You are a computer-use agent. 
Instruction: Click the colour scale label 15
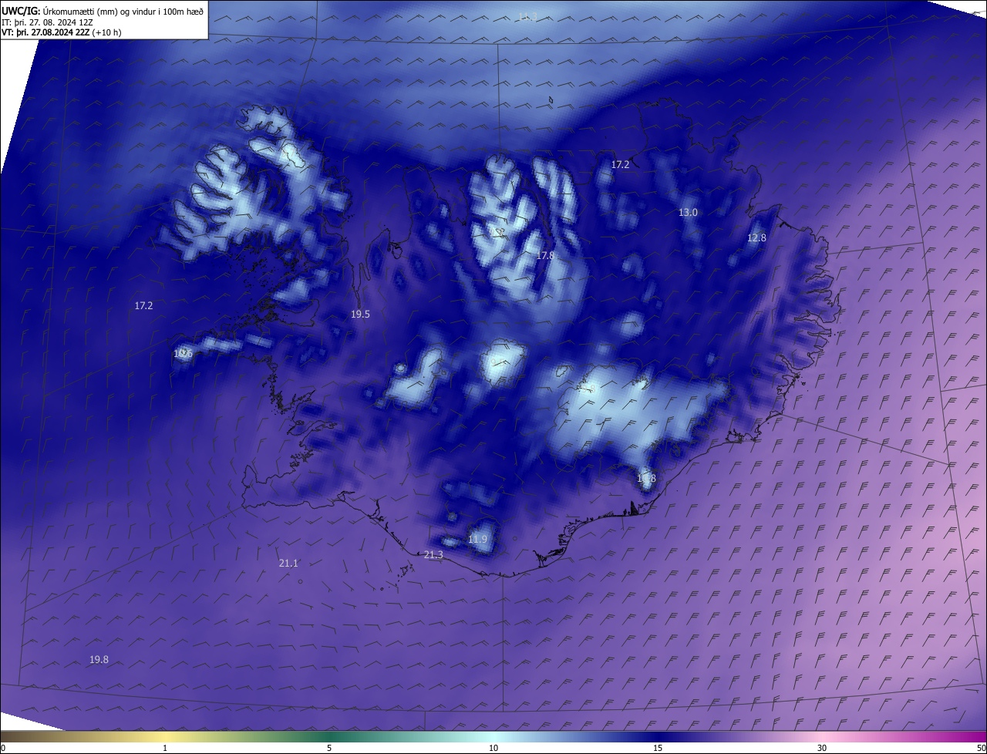(x=658, y=749)
